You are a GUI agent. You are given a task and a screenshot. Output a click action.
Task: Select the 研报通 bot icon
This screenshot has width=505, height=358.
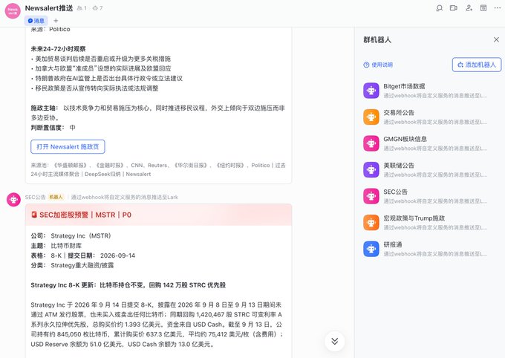click(x=371, y=249)
